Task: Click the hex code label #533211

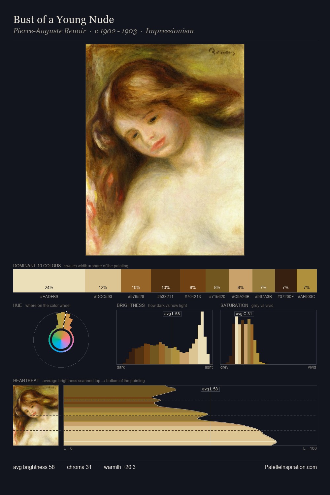Action: pos(165,297)
